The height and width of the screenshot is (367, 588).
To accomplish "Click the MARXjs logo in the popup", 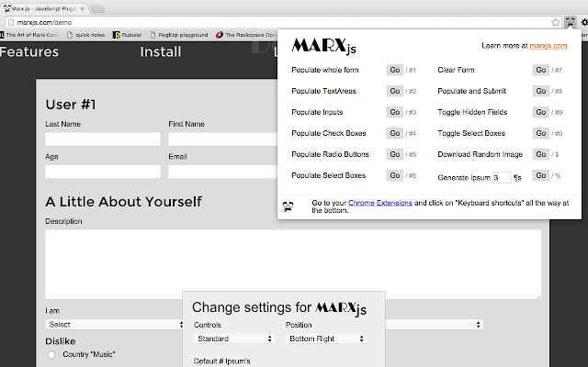I will 323,46.
